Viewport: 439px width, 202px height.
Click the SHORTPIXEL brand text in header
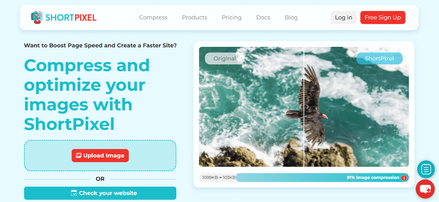(x=71, y=17)
